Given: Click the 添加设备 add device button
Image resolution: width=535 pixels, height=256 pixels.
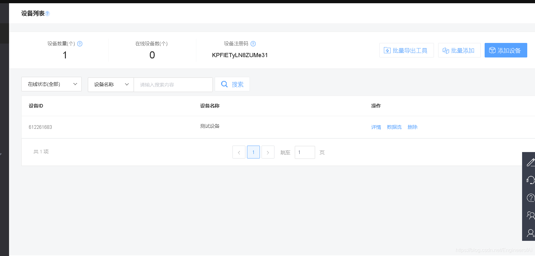Looking at the screenshot, I should point(506,50).
